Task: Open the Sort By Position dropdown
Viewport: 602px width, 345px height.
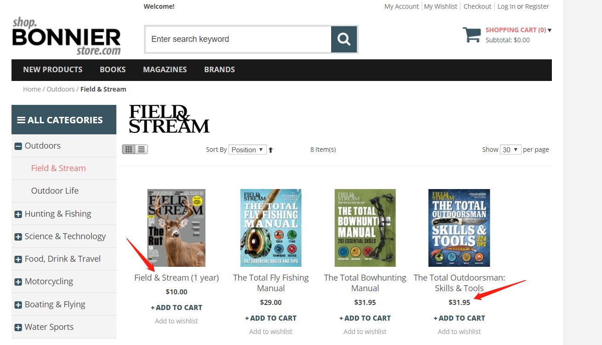Action: tap(247, 149)
